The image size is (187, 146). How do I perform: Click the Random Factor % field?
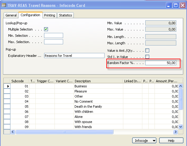click(x=160, y=63)
